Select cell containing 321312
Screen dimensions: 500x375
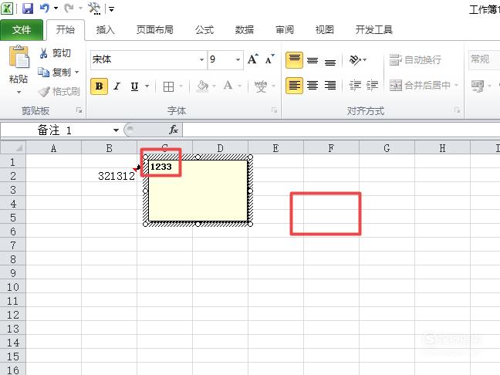[x=110, y=176]
